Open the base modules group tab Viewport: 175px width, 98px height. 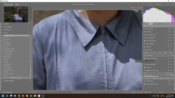tap(155, 24)
